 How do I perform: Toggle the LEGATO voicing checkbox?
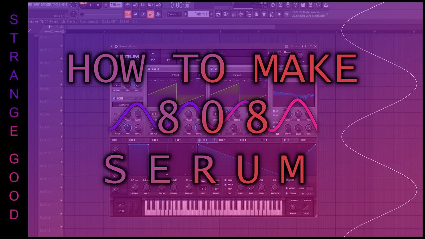pos(286,193)
